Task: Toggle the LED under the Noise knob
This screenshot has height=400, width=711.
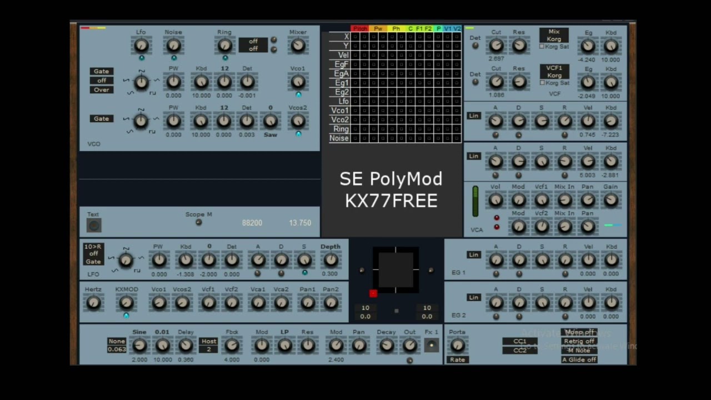Action: [x=174, y=58]
